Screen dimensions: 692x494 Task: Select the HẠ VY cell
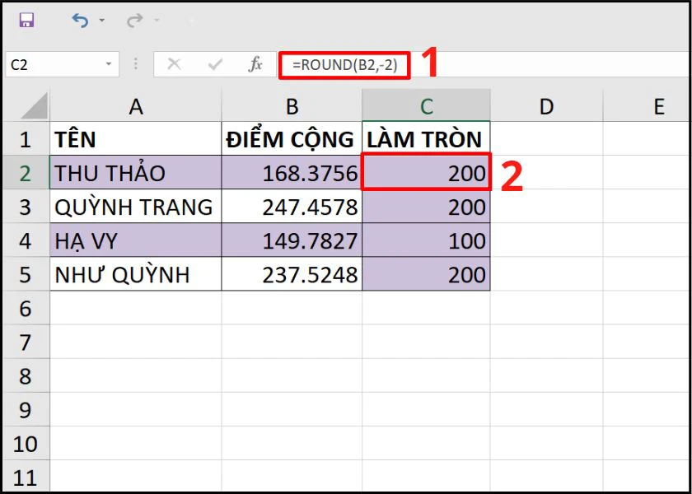click(x=135, y=240)
